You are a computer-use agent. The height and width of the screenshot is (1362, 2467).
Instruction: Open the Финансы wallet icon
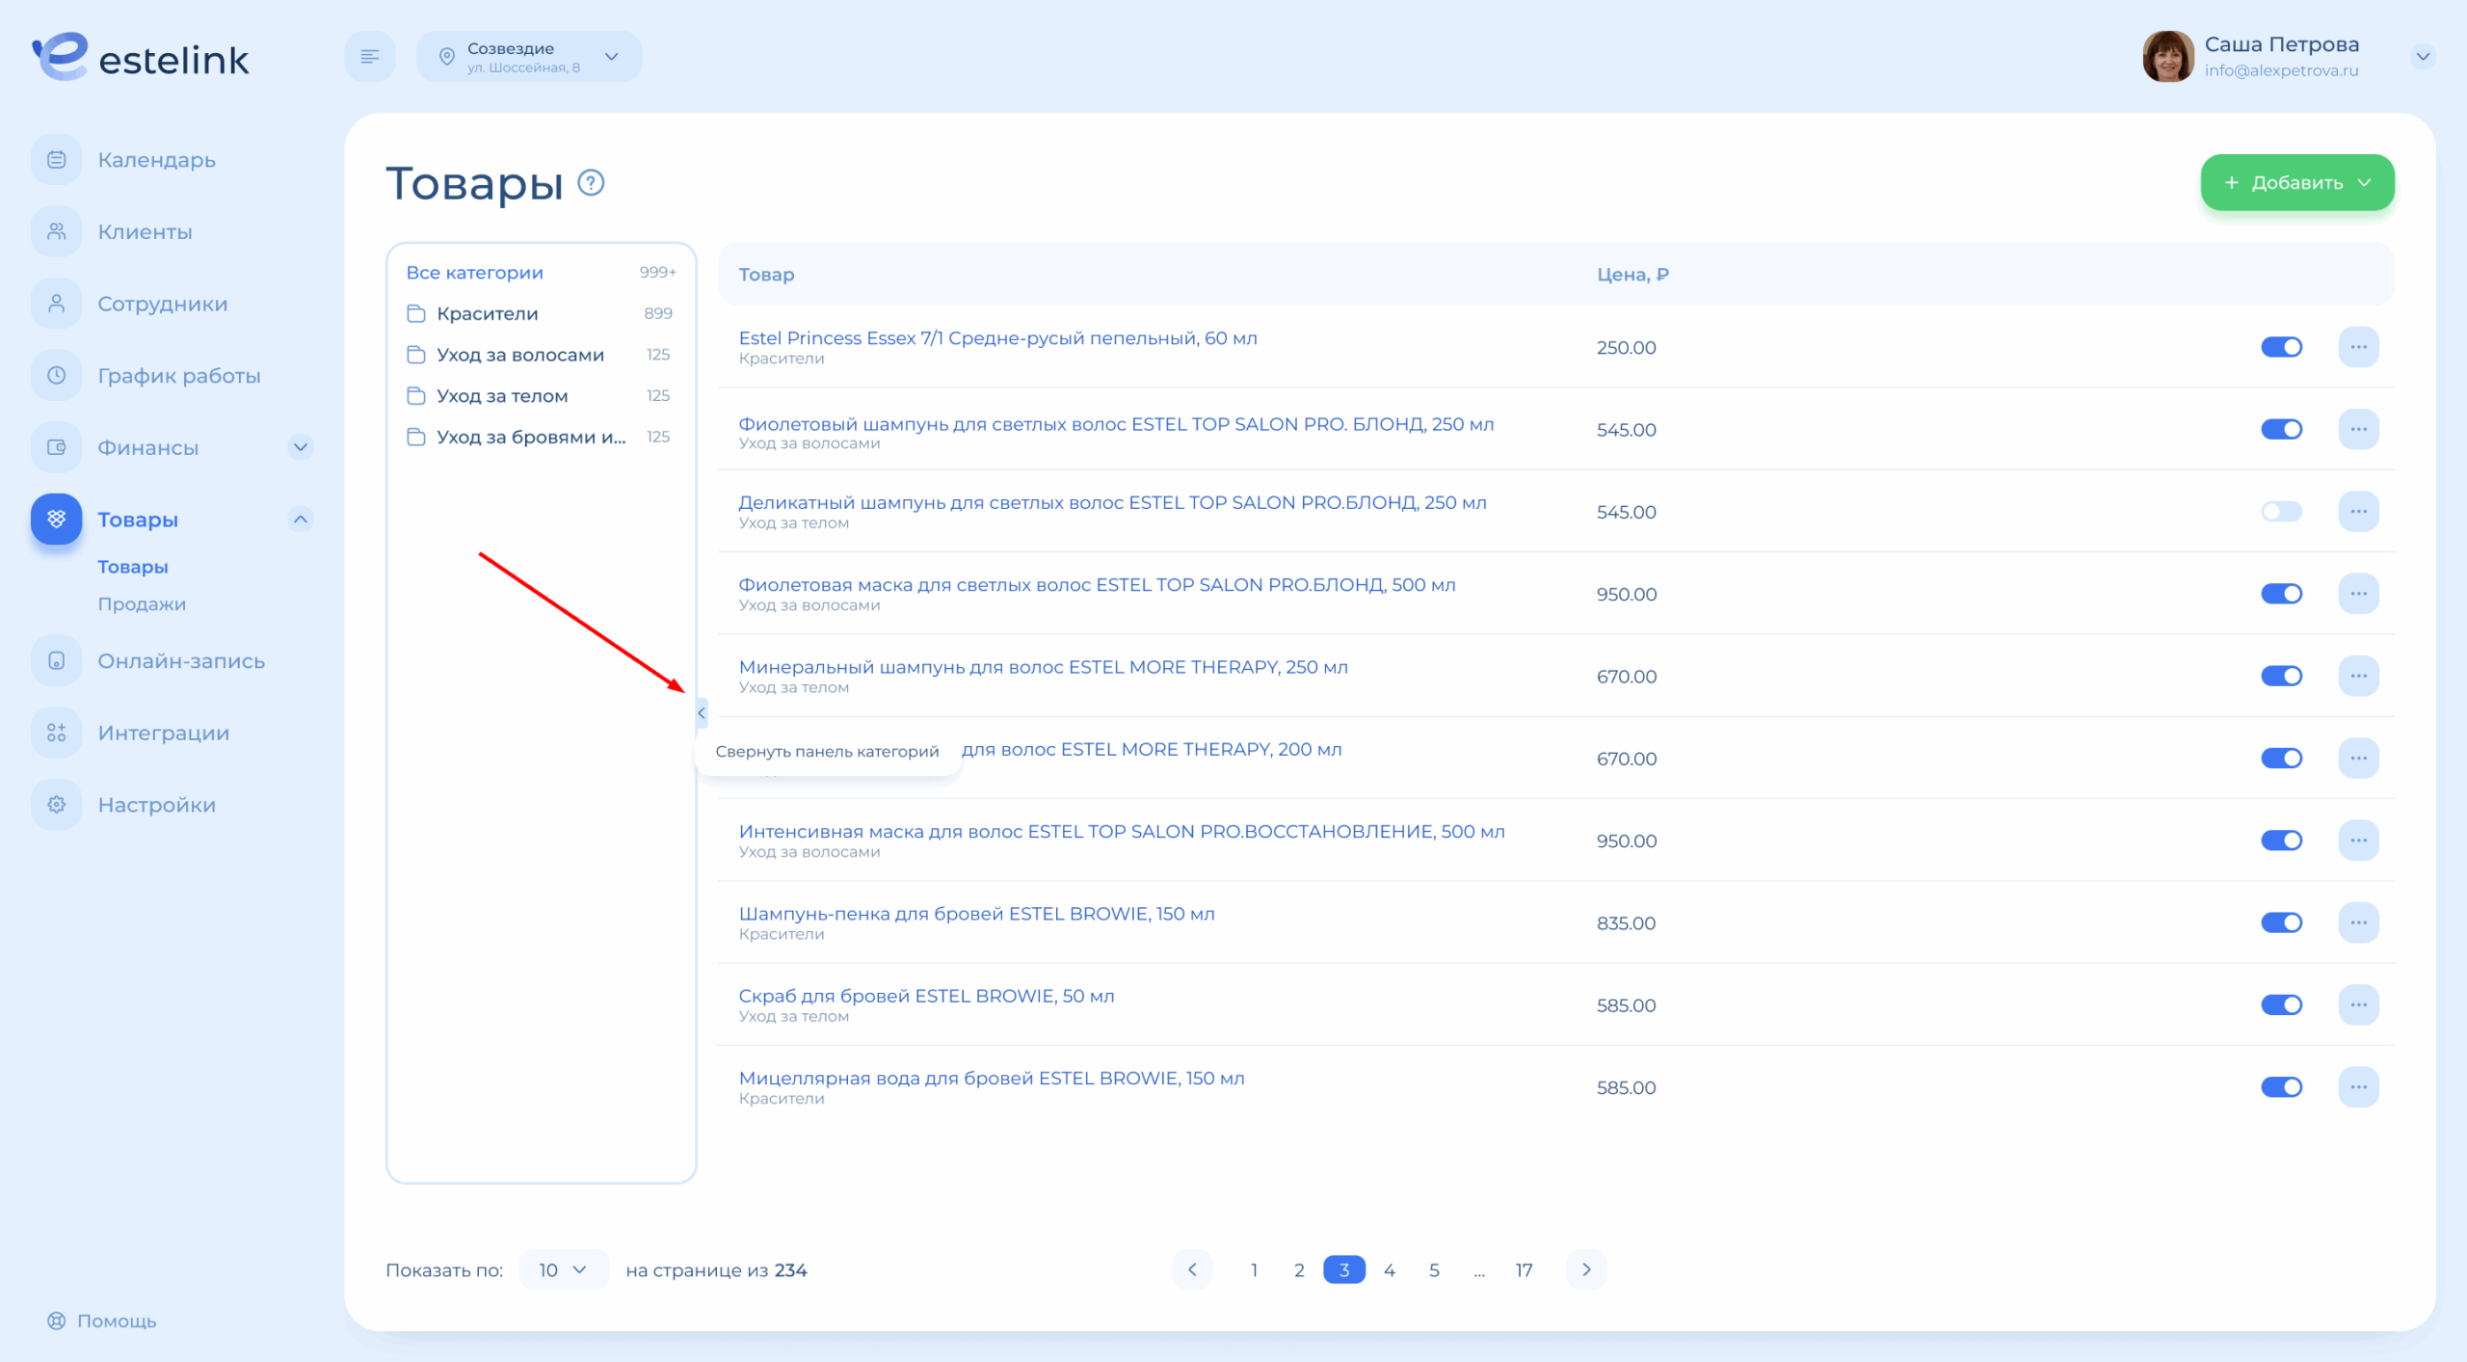57,447
